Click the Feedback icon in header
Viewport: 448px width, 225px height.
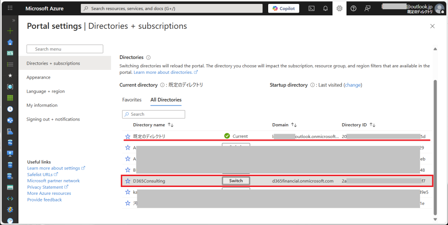(x=367, y=8)
